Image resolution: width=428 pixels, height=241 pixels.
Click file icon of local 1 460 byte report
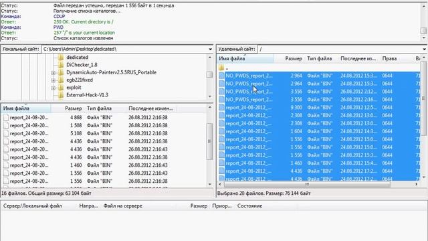tap(6, 165)
